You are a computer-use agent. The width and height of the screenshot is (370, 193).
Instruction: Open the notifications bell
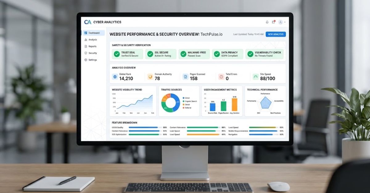click(x=267, y=22)
